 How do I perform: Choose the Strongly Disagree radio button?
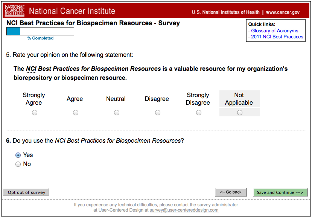(199, 113)
